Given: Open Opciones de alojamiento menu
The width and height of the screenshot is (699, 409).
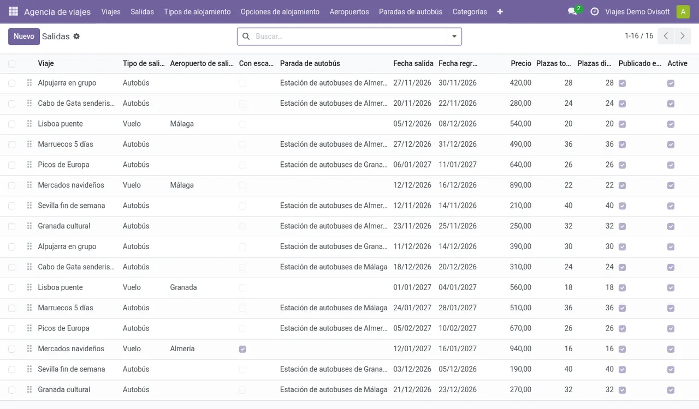Looking at the screenshot, I should pyautogui.click(x=280, y=11).
